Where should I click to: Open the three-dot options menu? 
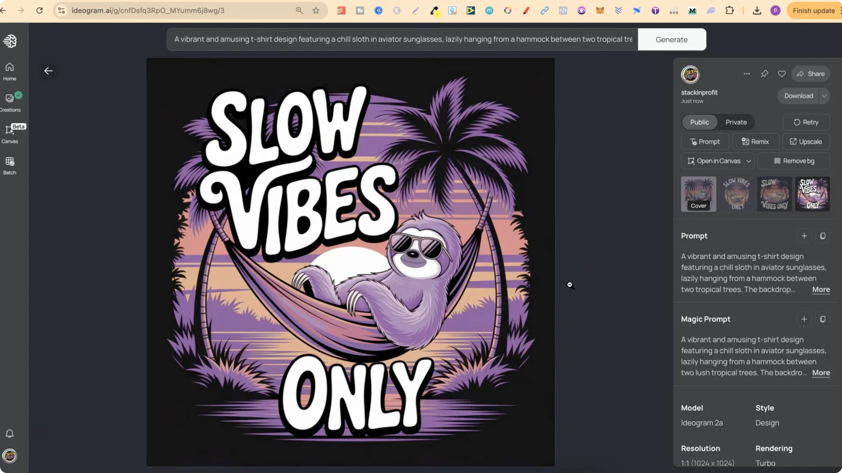746,74
